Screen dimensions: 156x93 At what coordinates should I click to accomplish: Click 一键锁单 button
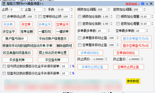(x=63, y=31)
